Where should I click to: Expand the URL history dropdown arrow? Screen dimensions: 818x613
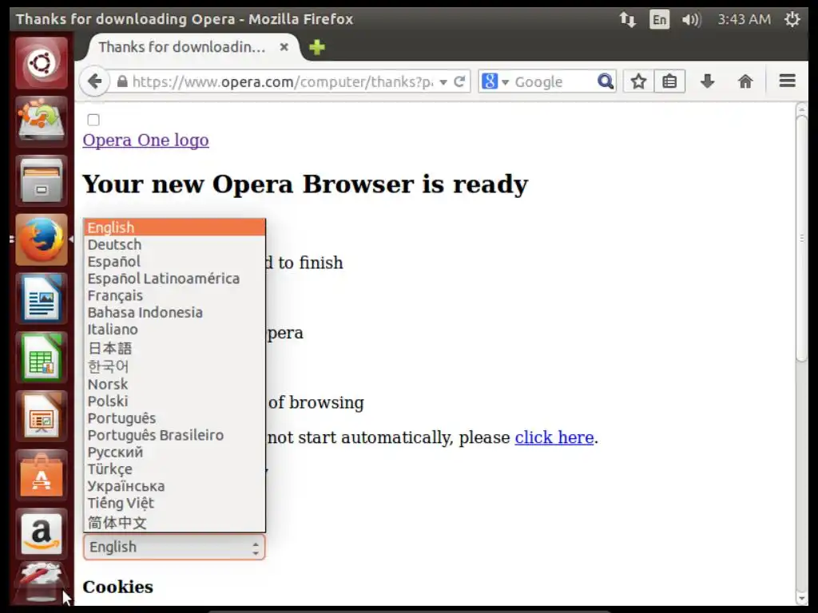point(443,82)
